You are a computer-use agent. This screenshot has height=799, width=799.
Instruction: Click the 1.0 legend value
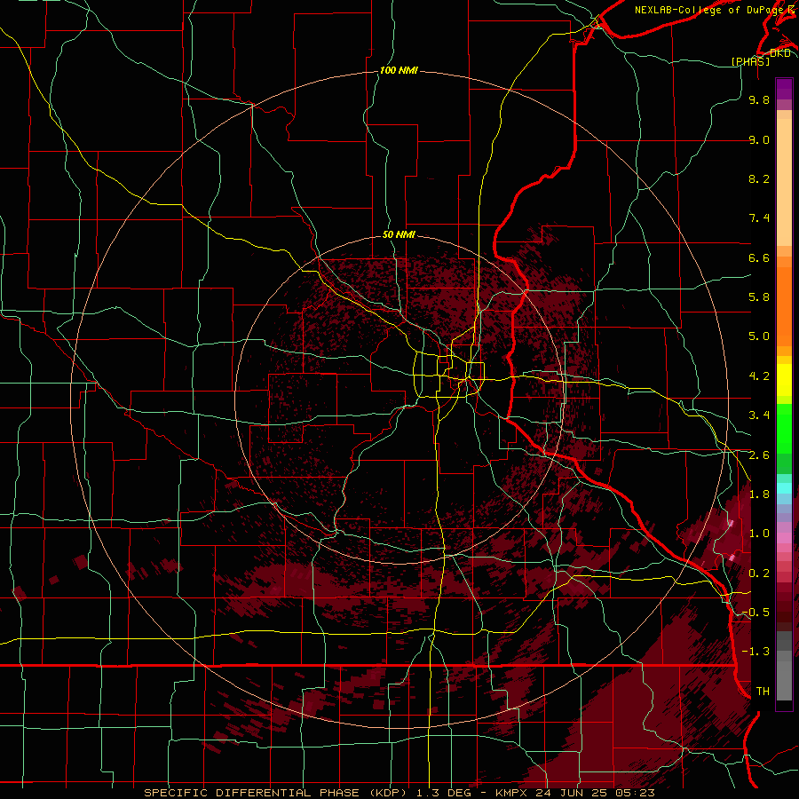(x=759, y=534)
